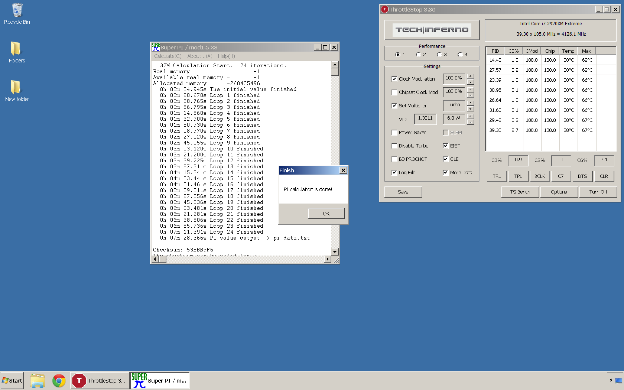Click the right arrow of Super PI horizontal scrollbar
This screenshot has height=390, width=624.
click(x=327, y=259)
